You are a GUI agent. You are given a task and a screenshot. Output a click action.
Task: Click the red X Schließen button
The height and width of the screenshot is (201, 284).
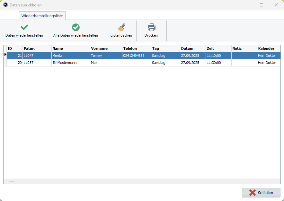click(x=261, y=193)
